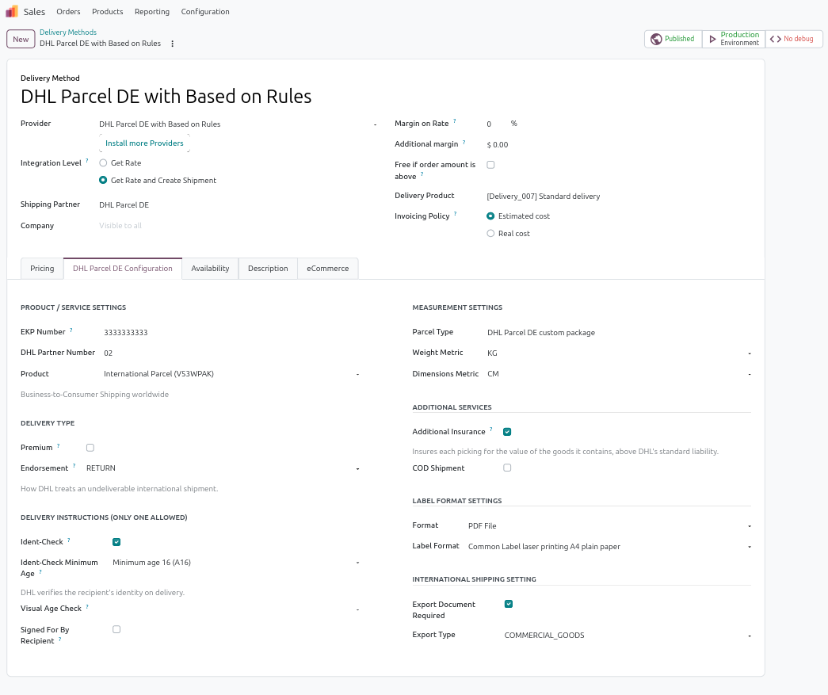Tick the COD Shipment checkbox

click(507, 468)
